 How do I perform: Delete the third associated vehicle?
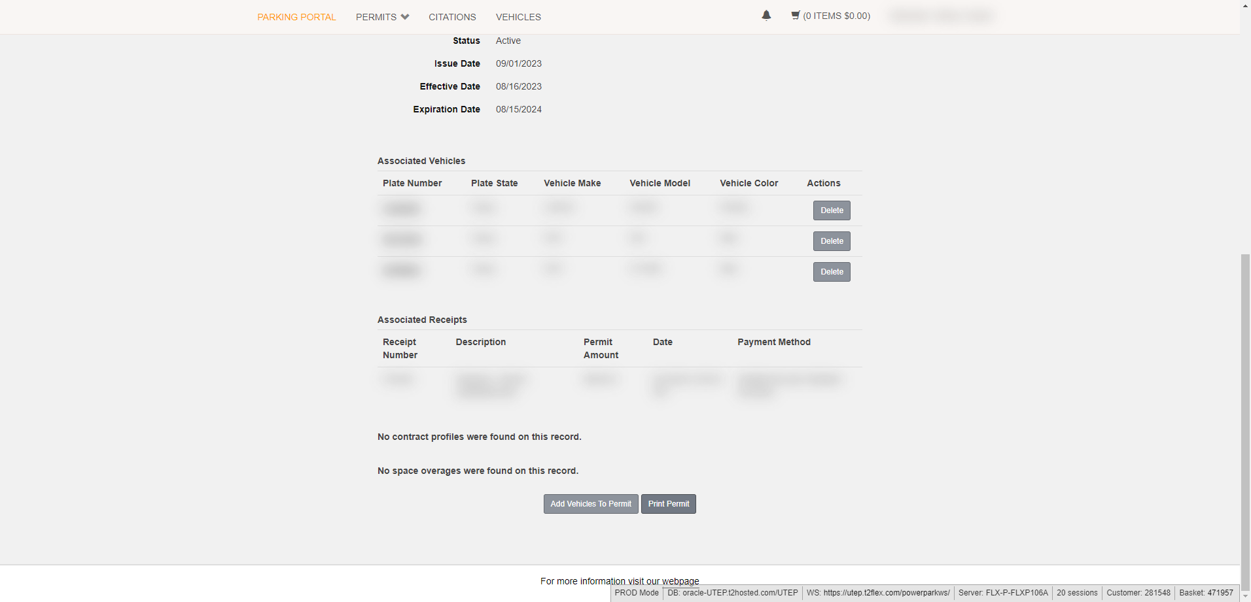(x=832, y=272)
